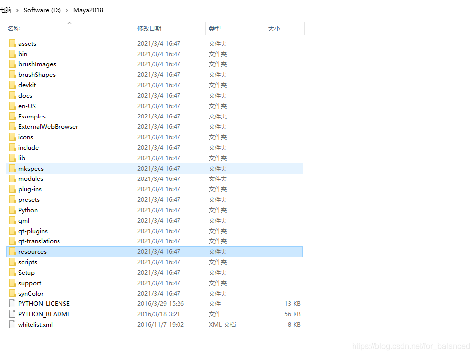
Task: Select the qt-plugins folder icon
Action: pos(12,231)
